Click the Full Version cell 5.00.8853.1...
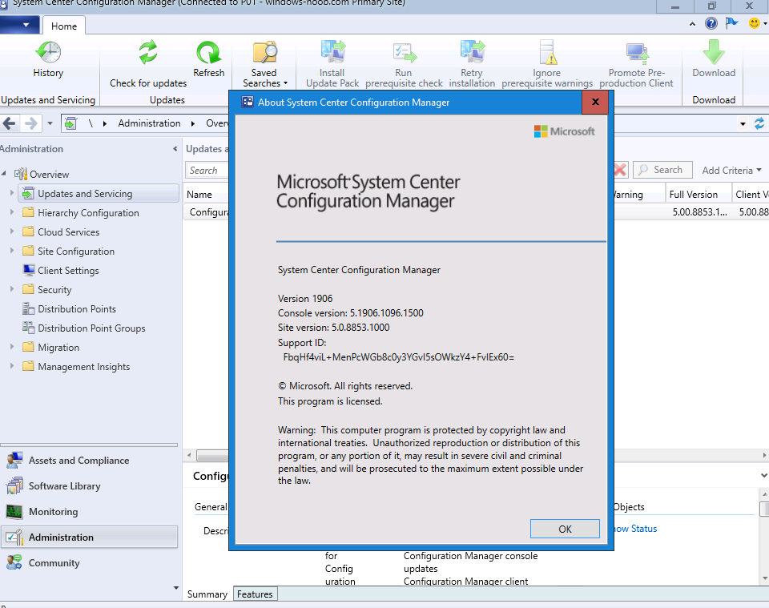Image resolution: width=769 pixels, height=608 pixels. 699,212
